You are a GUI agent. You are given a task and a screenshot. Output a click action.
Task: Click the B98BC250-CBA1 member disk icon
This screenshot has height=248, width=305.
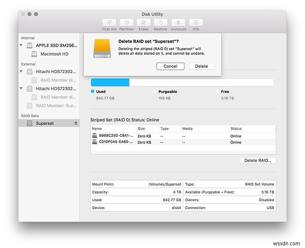[95, 136]
